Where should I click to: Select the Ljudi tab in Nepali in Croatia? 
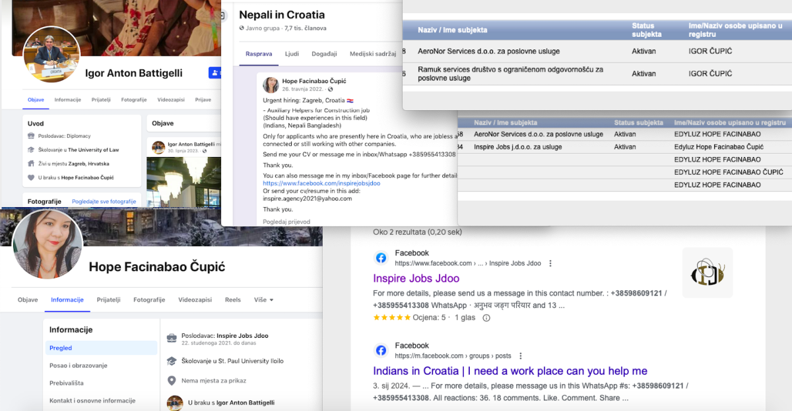292,53
